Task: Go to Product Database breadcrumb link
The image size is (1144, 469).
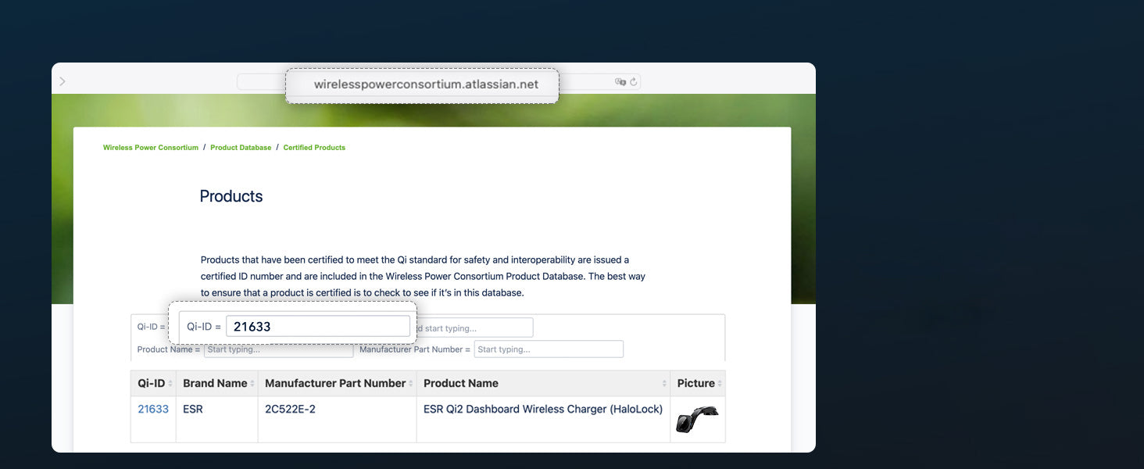Action: coord(241,148)
